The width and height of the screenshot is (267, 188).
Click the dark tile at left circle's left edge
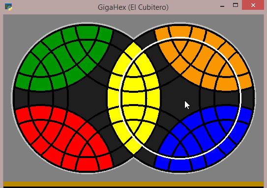(21, 98)
